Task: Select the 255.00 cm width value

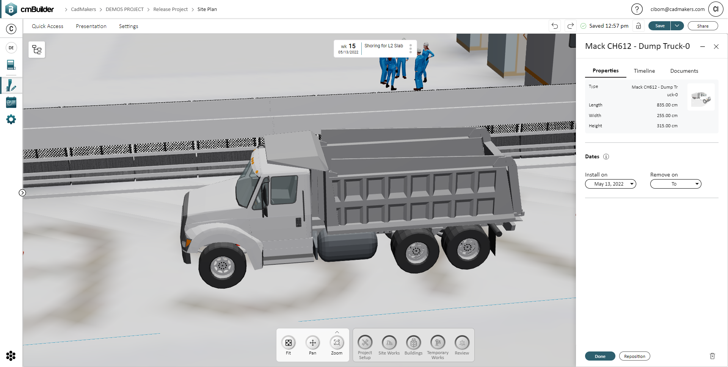Action: [667, 116]
